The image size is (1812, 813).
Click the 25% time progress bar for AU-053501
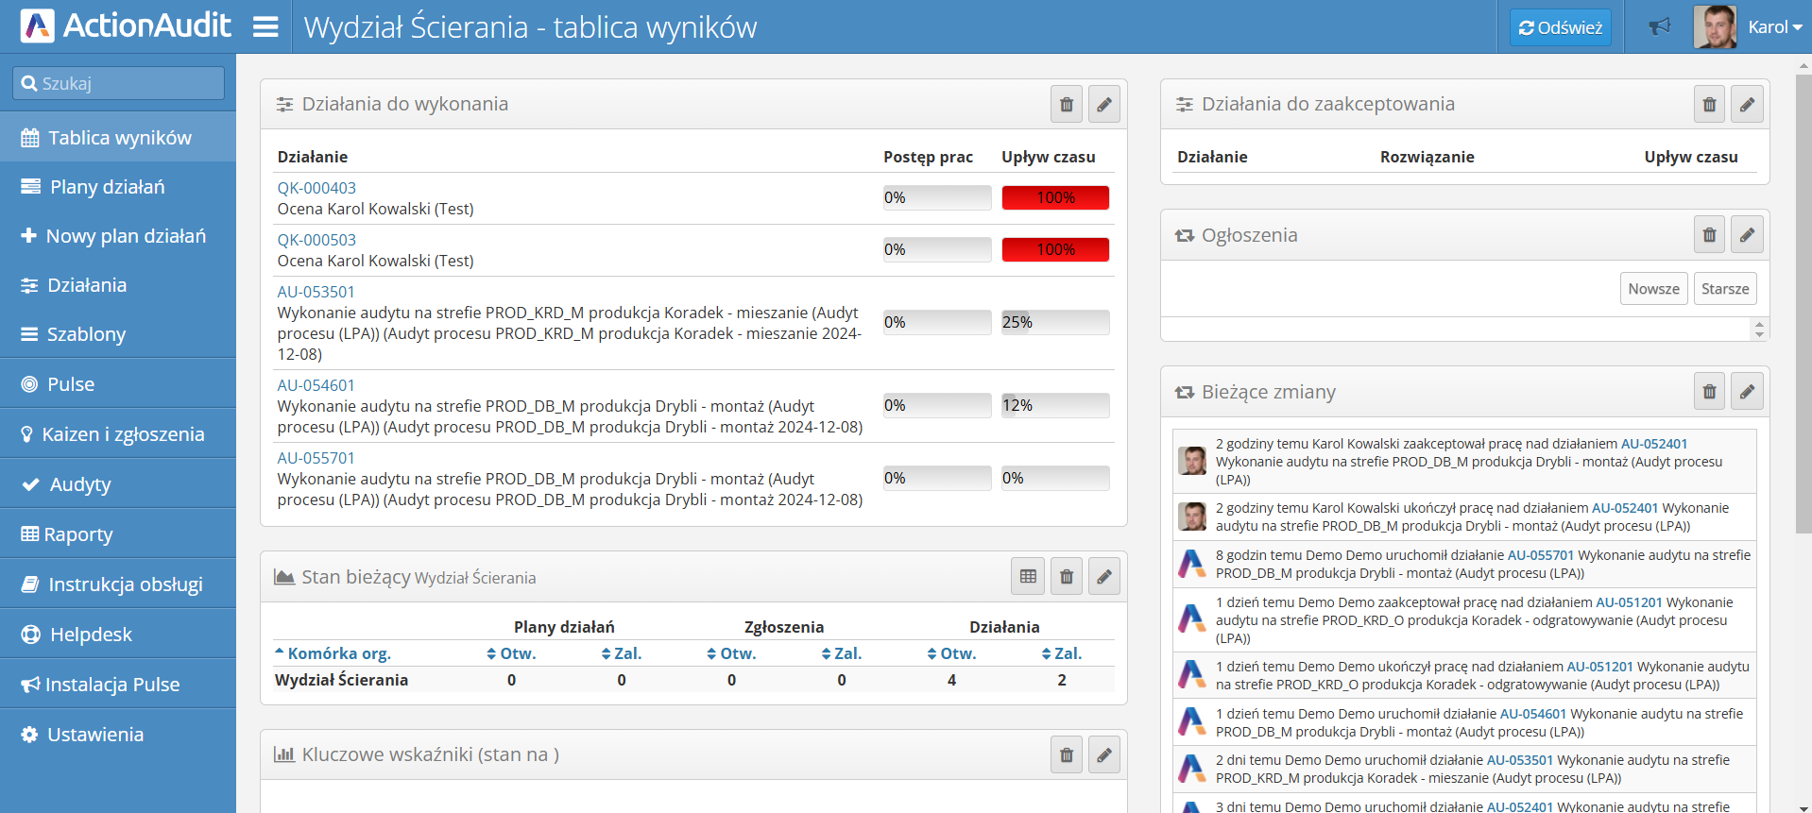tap(1054, 322)
